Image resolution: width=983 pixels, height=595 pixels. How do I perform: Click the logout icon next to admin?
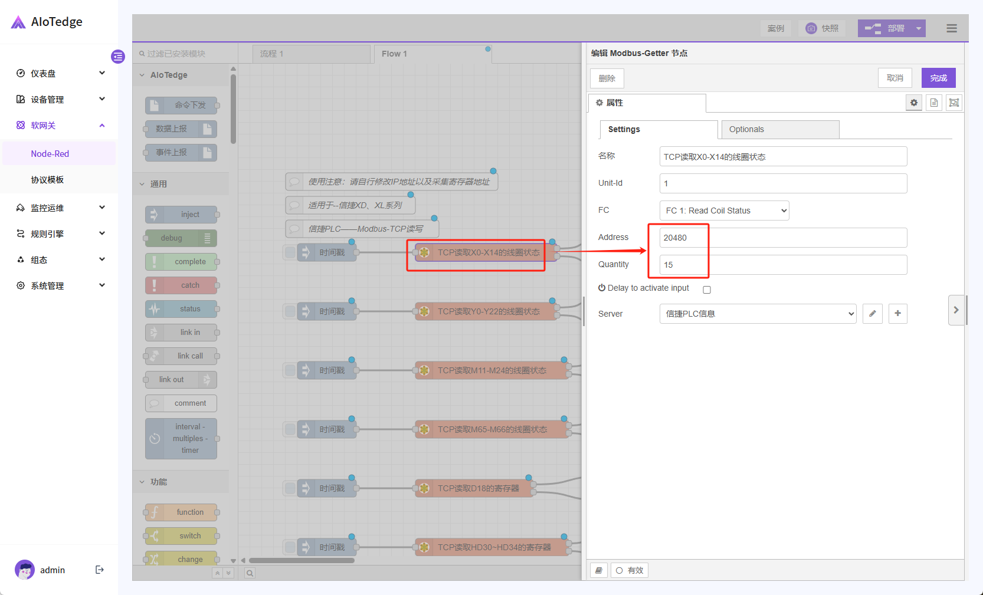pos(100,570)
